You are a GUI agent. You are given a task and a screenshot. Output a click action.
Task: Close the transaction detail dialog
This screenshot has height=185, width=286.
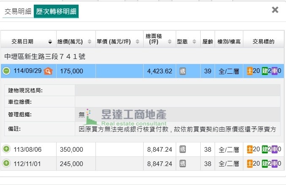[275, 10]
